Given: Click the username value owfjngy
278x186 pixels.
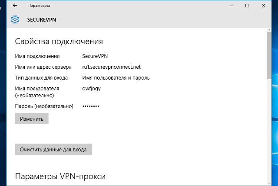Looking at the screenshot, I should click(x=91, y=89).
